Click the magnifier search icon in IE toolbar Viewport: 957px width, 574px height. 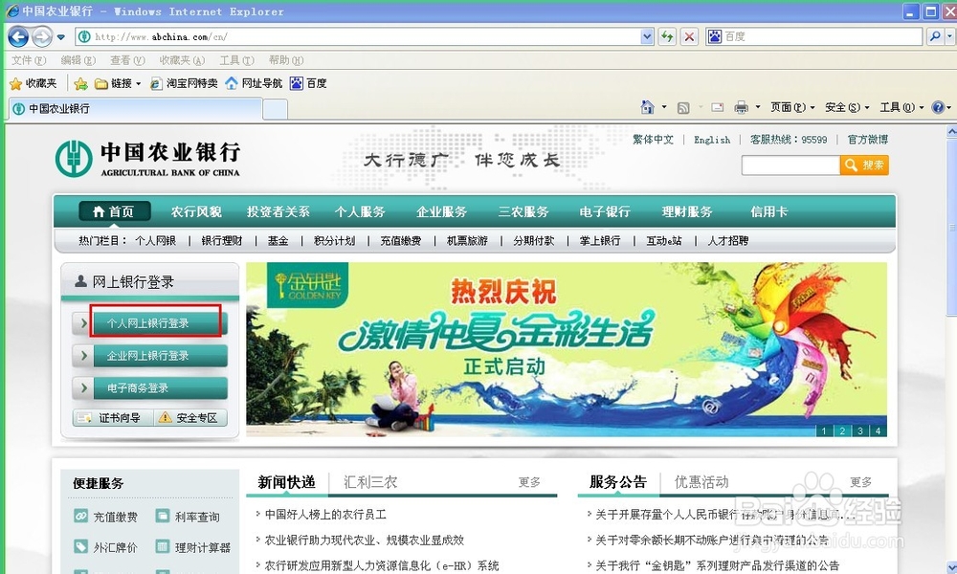934,36
